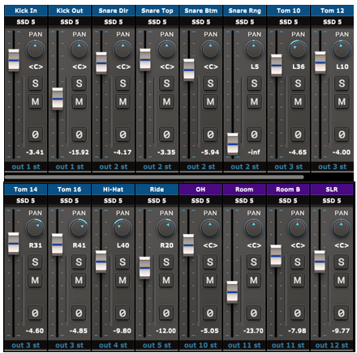Click the Snare Rng -inf volume value
This screenshot has width=357, height=353.
pos(254,152)
